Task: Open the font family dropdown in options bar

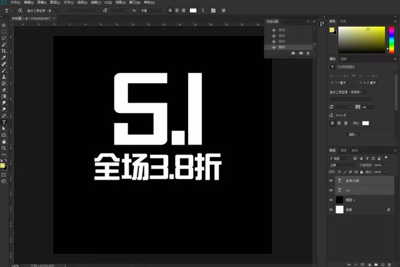Action: pos(41,11)
